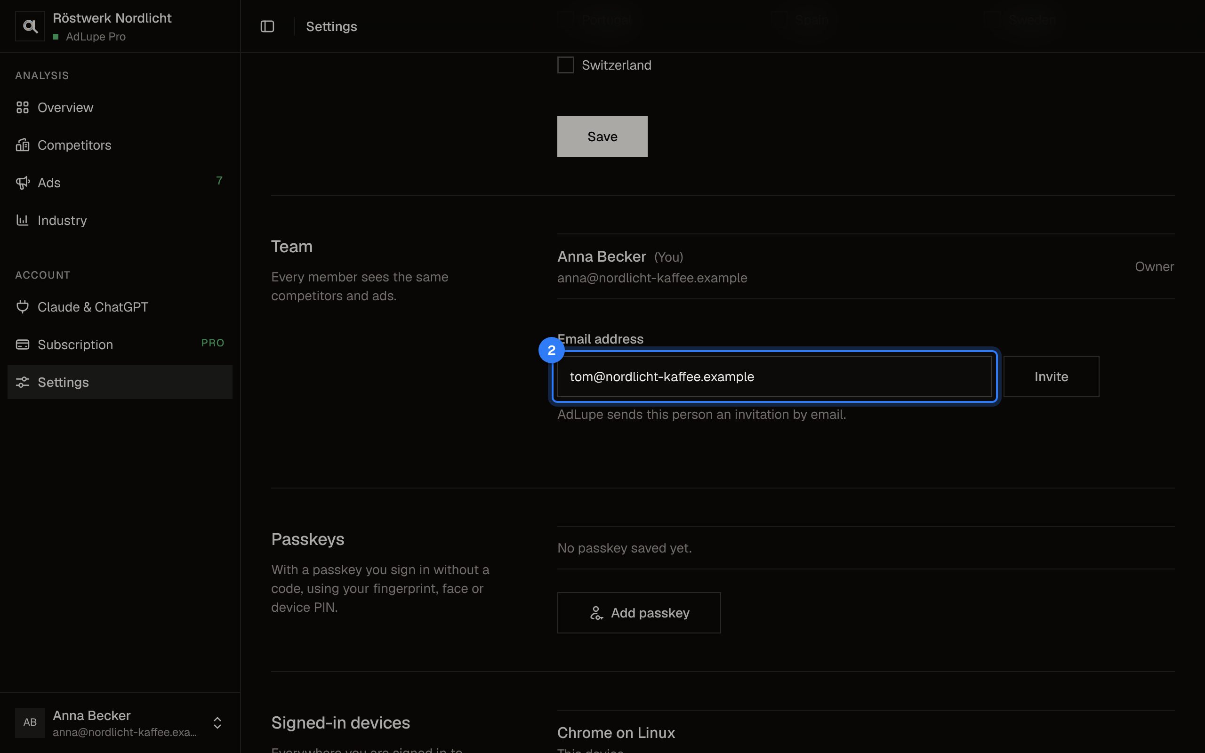Open the Overview page

(120, 107)
